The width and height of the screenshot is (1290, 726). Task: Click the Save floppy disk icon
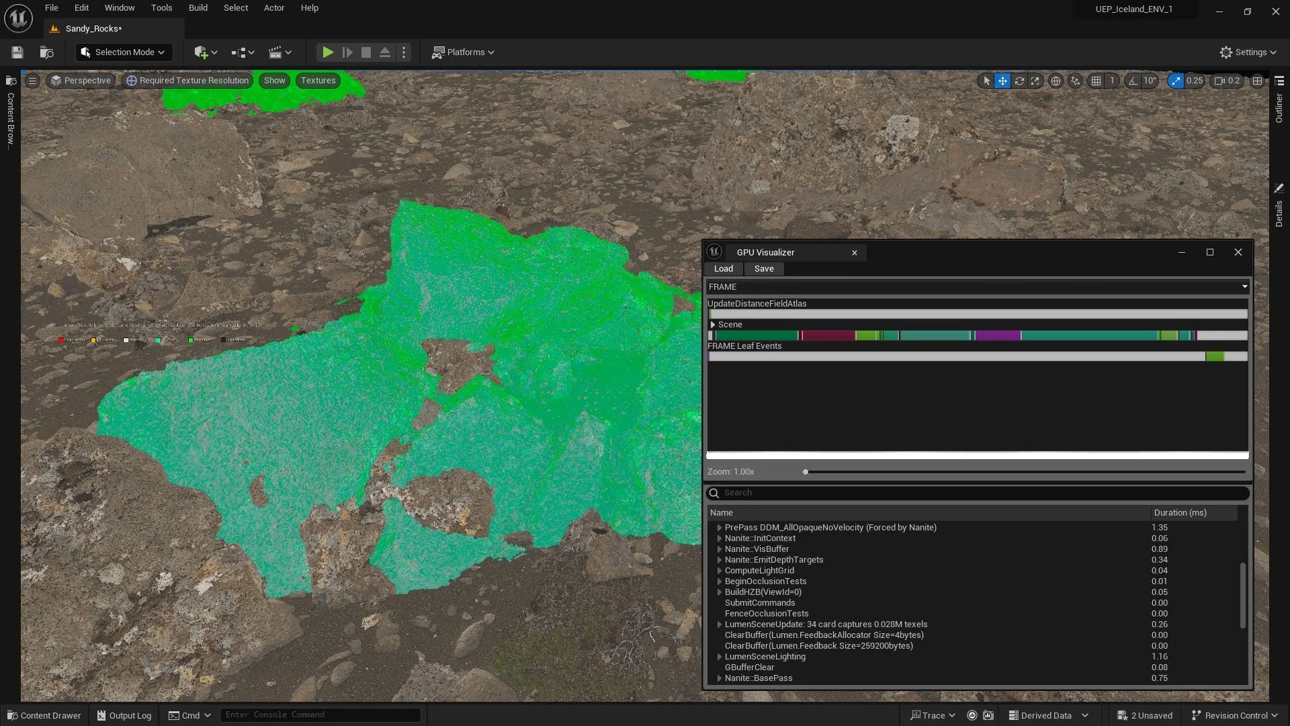click(17, 52)
